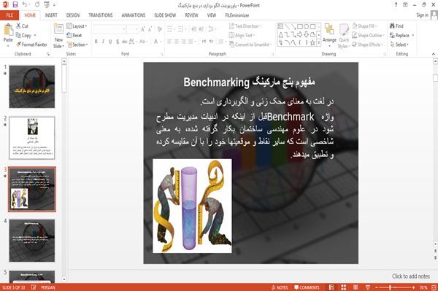Open PowerPoint Help question mark
438x291 pixels.
pyautogui.click(x=396, y=5)
